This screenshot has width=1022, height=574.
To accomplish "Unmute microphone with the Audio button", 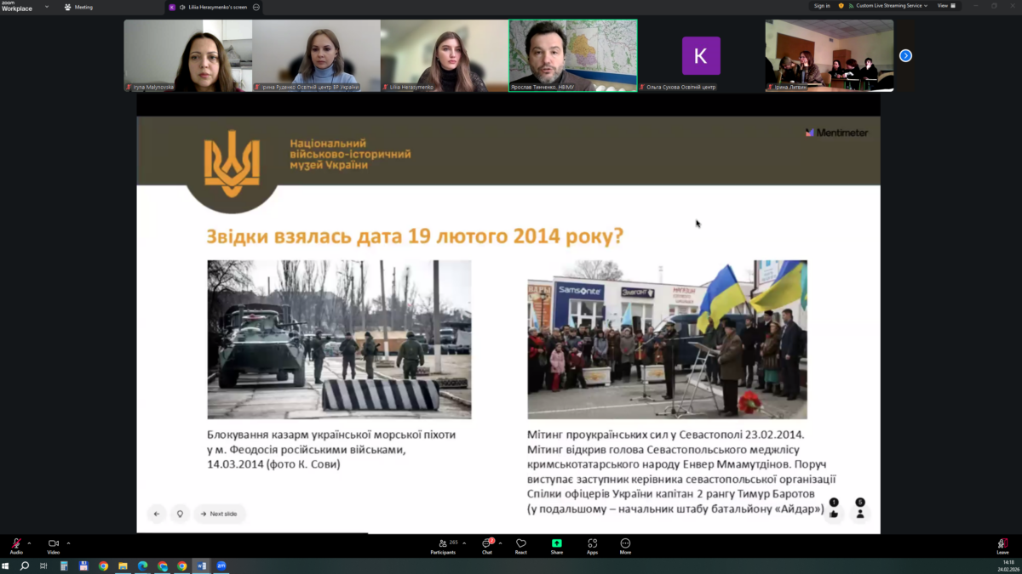I will (x=16, y=544).
